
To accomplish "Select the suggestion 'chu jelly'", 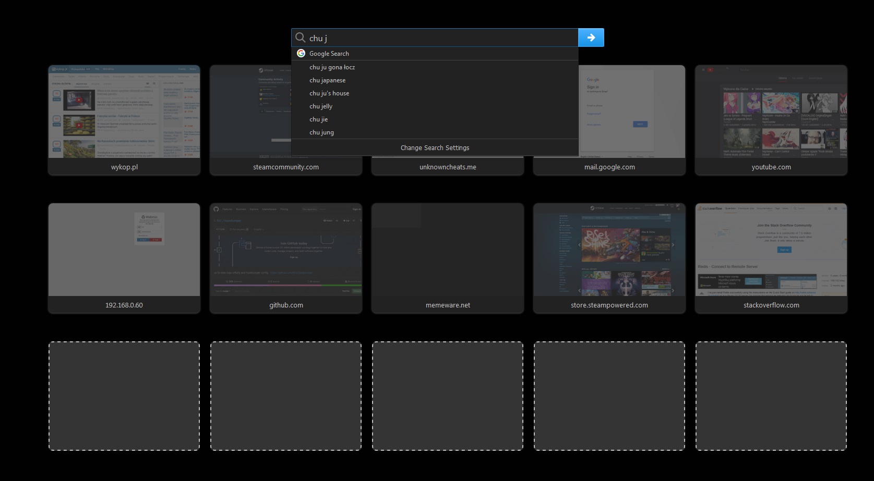I will [x=320, y=106].
